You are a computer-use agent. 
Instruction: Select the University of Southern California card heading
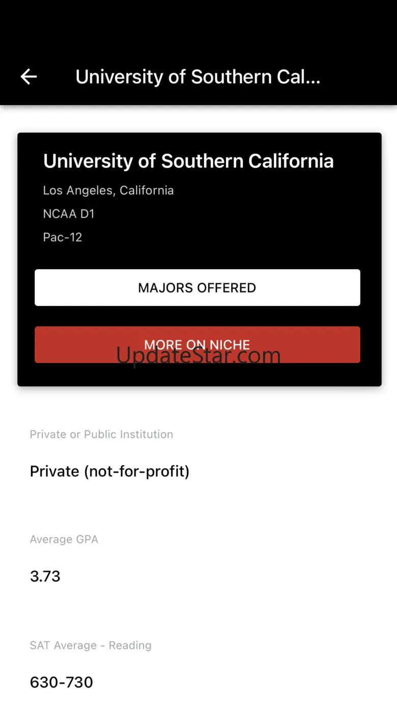click(188, 161)
